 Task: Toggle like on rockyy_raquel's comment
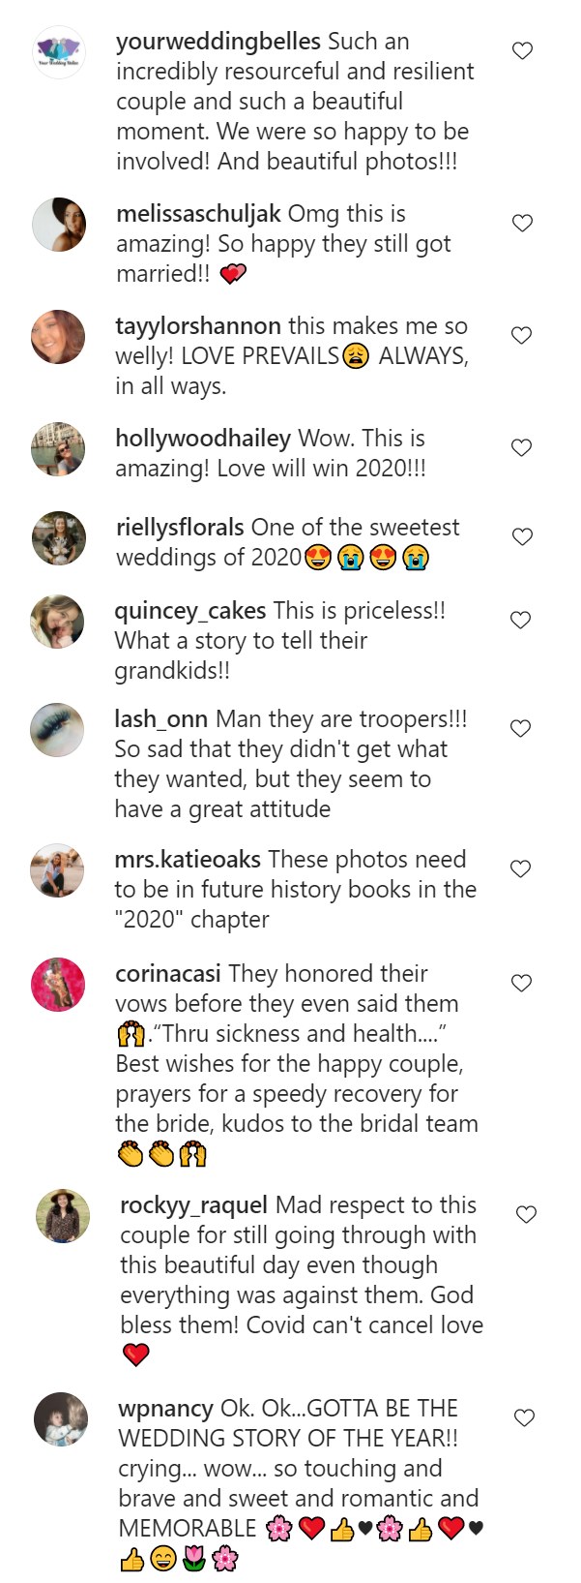(x=526, y=1214)
